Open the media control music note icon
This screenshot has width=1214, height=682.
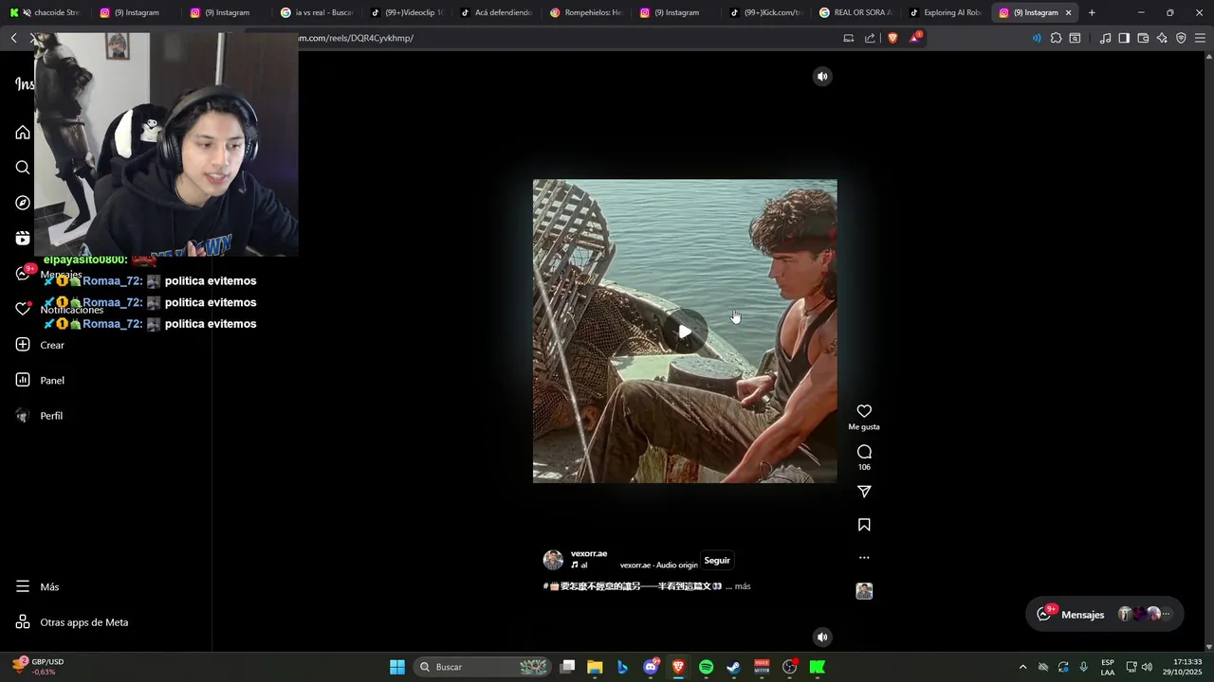coord(1105,38)
